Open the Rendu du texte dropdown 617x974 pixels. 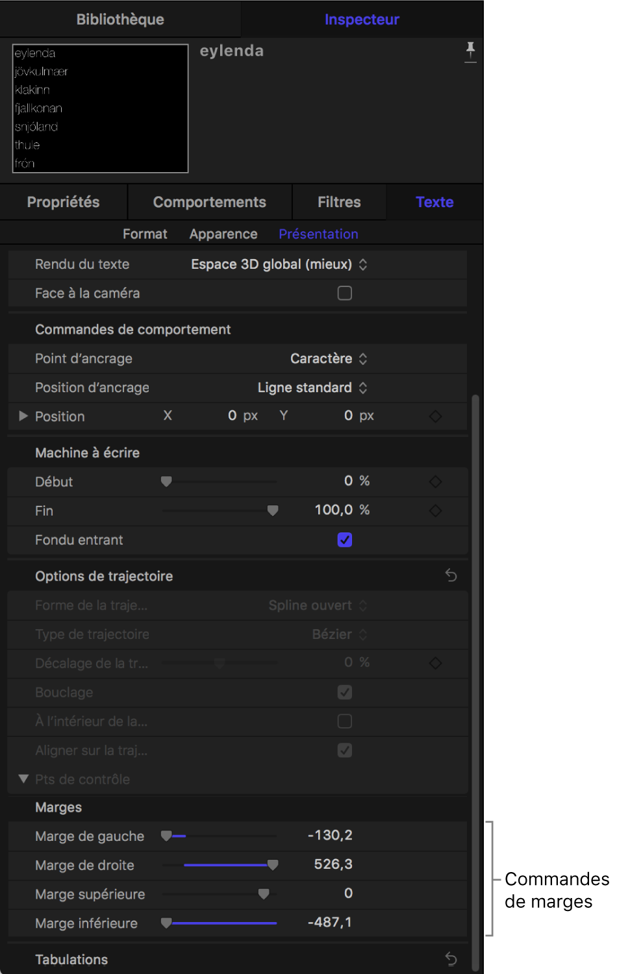tap(279, 264)
